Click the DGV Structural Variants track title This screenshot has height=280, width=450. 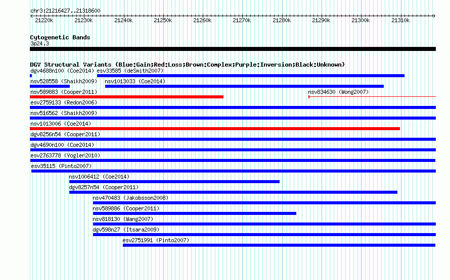pos(188,65)
